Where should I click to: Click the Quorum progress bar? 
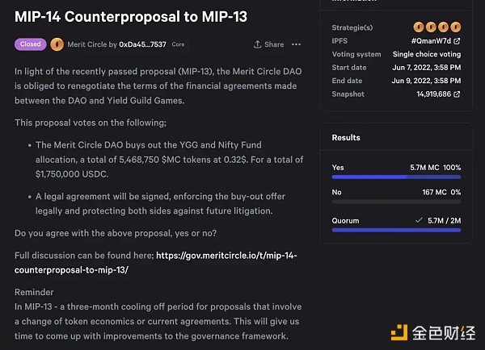point(396,231)
